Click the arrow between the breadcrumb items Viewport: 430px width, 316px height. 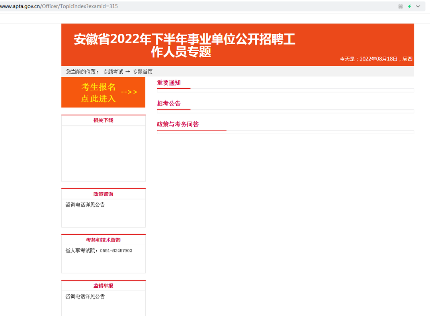click(x=128, y=72)
